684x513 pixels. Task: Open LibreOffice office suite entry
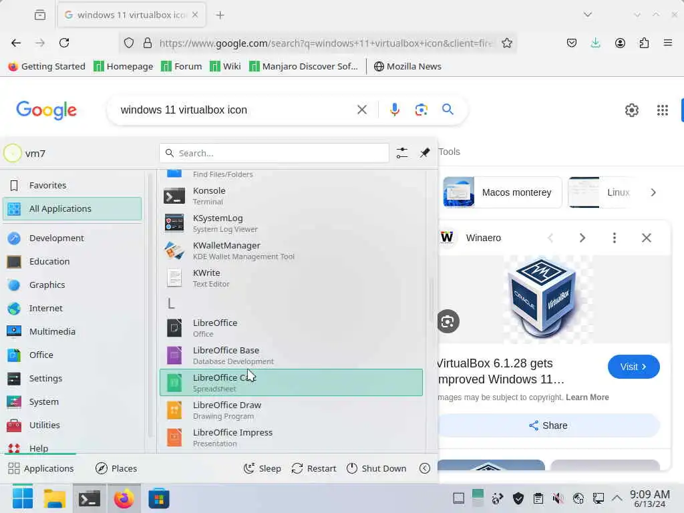tap(291, 328)
